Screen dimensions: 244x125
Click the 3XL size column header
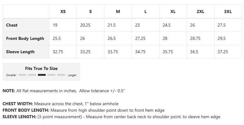228,12
